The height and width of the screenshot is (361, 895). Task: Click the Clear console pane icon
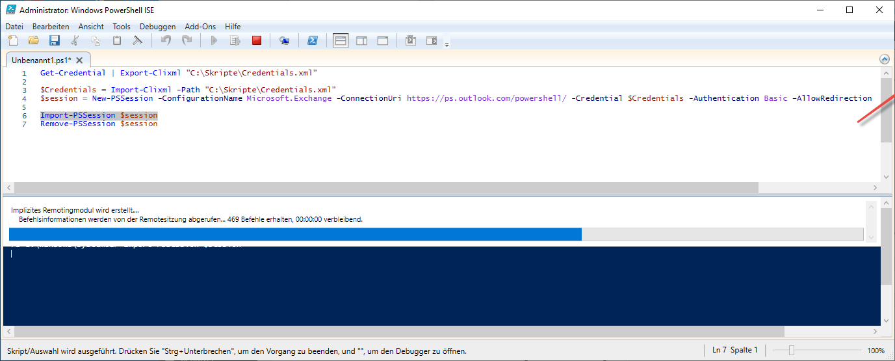point(138,41)
